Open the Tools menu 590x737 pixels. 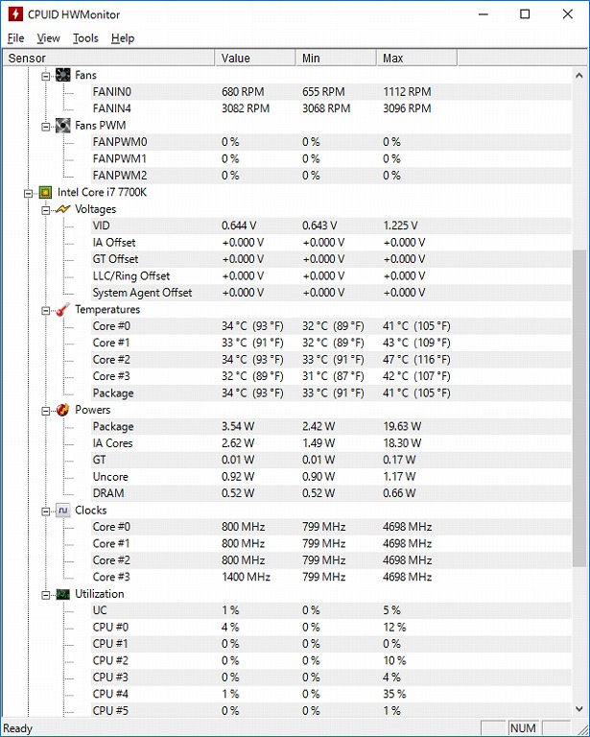click(85, 38)
